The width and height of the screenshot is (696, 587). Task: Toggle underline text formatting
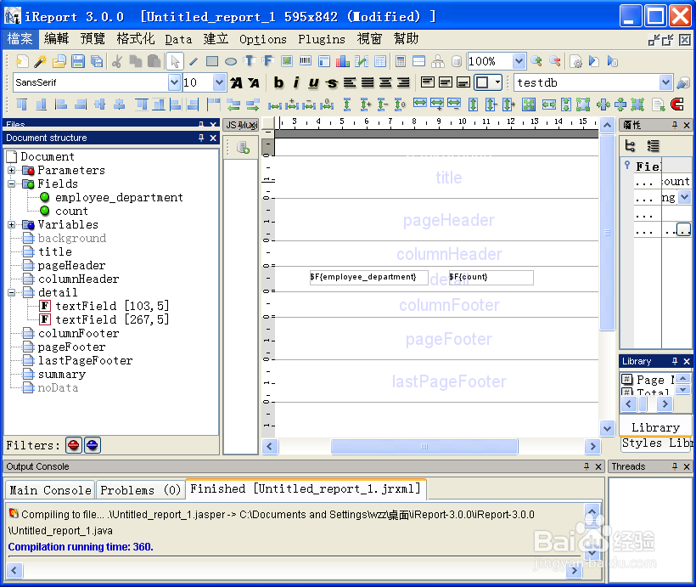pyautogui.click(x=314, y=82)
